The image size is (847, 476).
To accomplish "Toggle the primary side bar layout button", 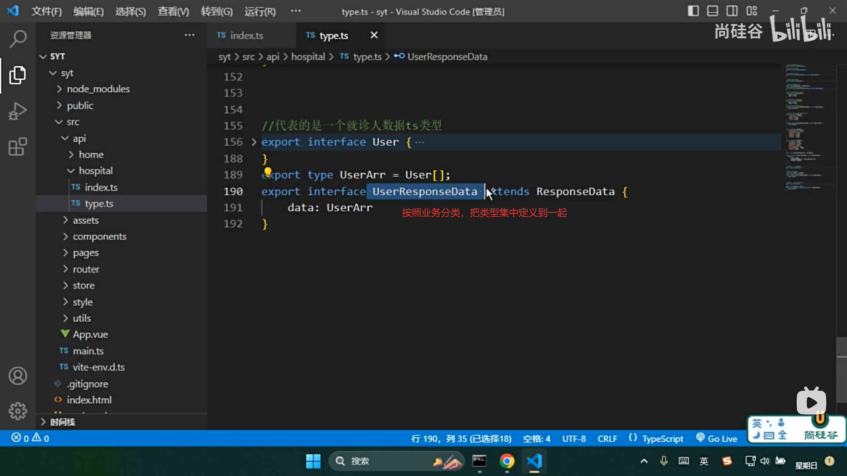I will click(x=693, y=11).
